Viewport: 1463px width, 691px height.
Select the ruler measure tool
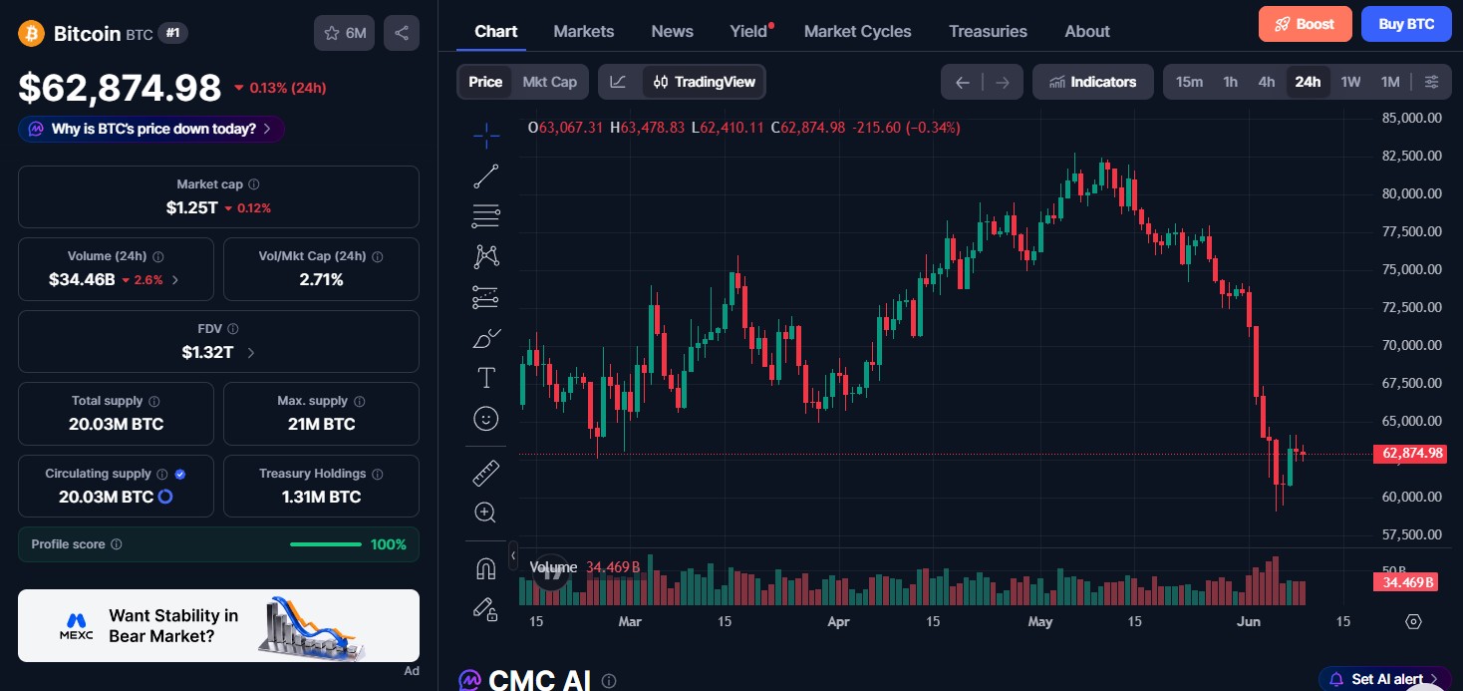[x=486, y=473]
